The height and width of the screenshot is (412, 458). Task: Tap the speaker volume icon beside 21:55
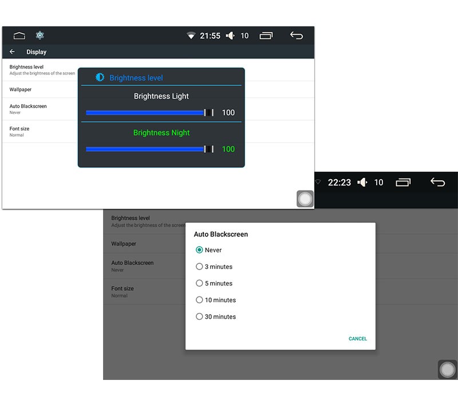point(230,36)
